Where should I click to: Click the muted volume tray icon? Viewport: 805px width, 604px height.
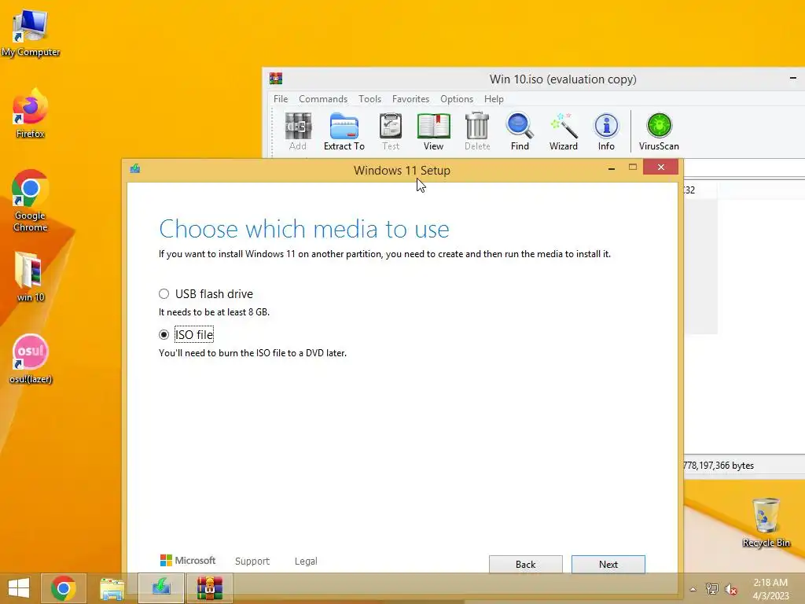(730, 589)
